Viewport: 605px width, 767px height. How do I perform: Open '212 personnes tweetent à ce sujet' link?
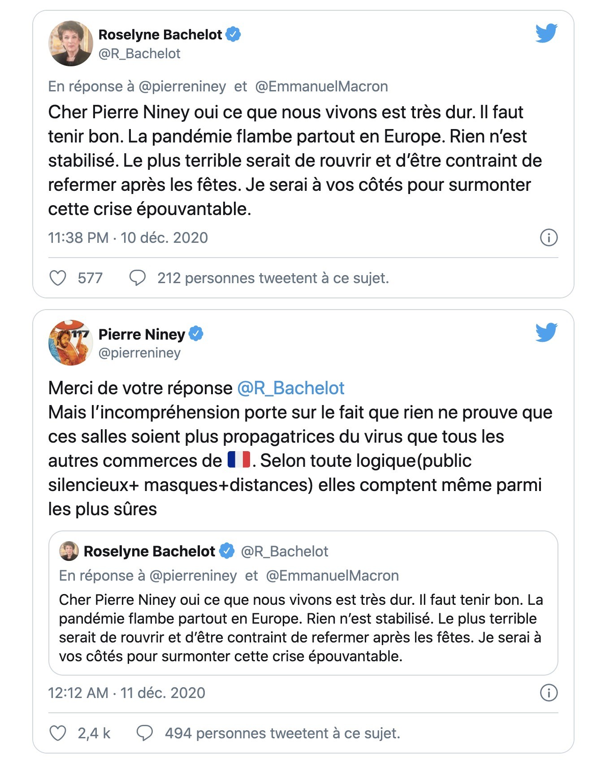pyautogui.click(x=273, y=278)
